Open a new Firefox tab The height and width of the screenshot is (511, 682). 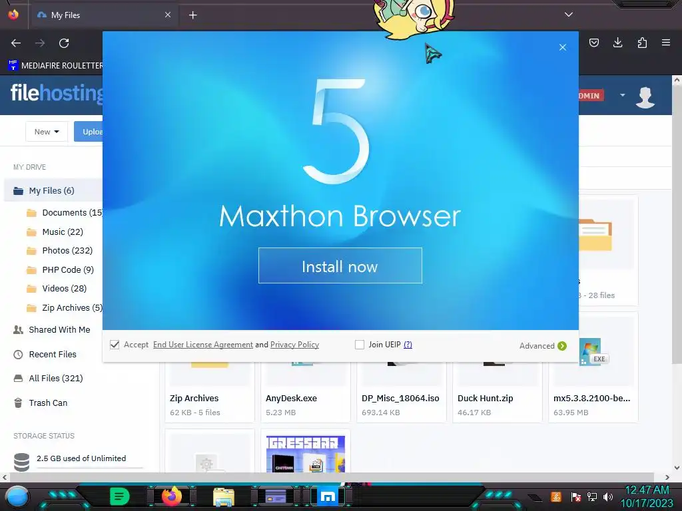tap(192, 15)
